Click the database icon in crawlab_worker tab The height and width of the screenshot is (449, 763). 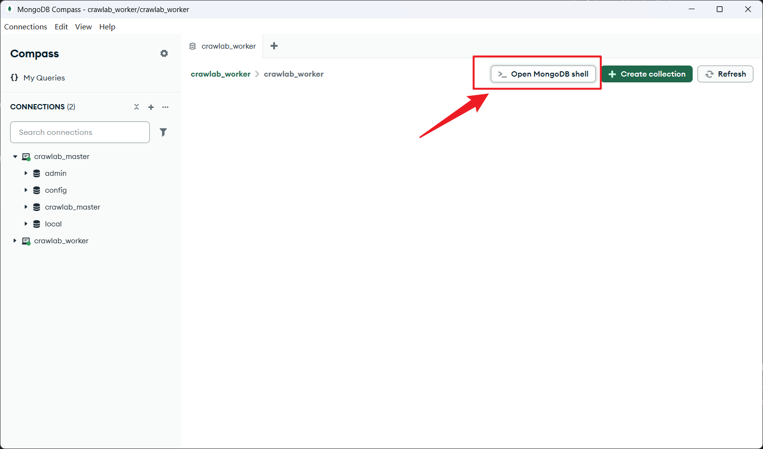[193, 46]
